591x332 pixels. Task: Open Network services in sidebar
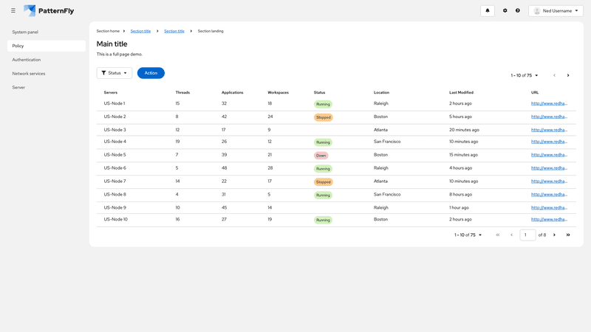[x=29, y=74]
